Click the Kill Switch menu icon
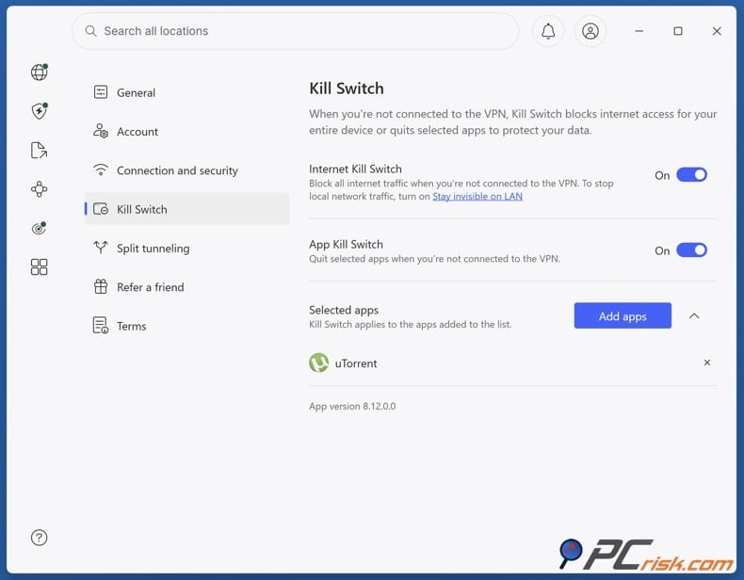Viewport: 744px width, 580px height. pos(101,209)
